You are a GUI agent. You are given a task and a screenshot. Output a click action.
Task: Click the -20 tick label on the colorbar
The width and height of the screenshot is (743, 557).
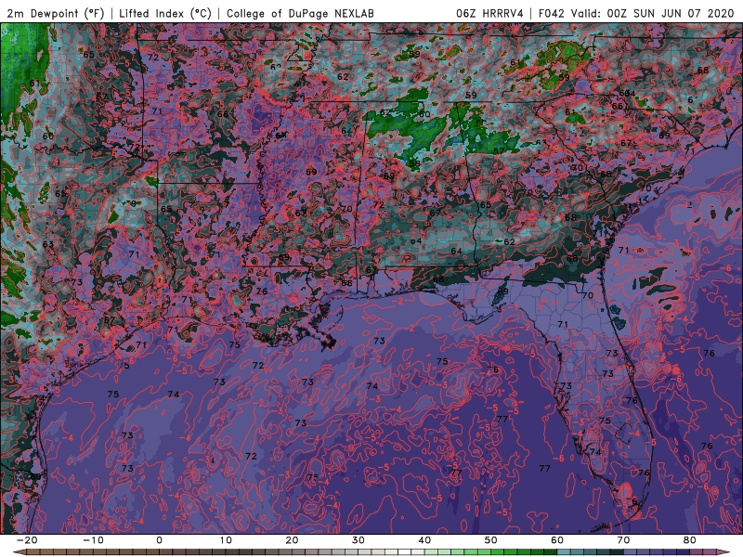[x=27, y=540]
